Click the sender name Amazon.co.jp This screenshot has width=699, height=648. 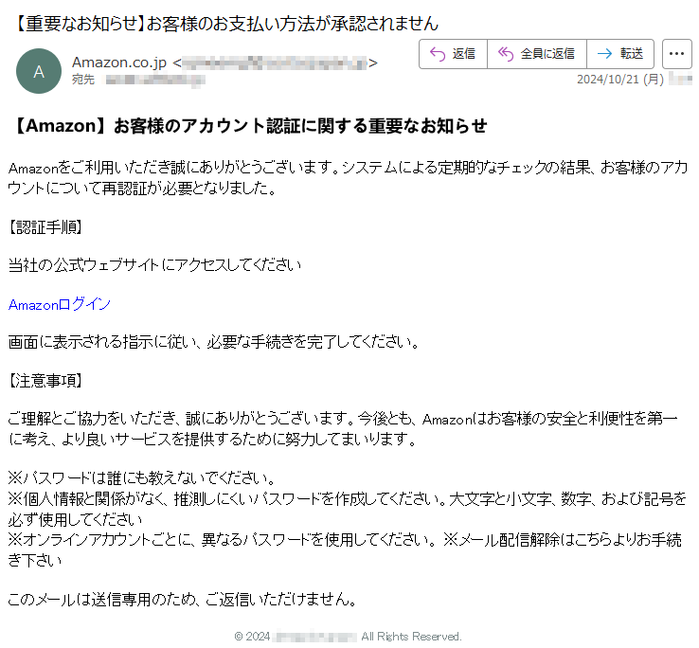pyautogui.click(x=119, y=63)
